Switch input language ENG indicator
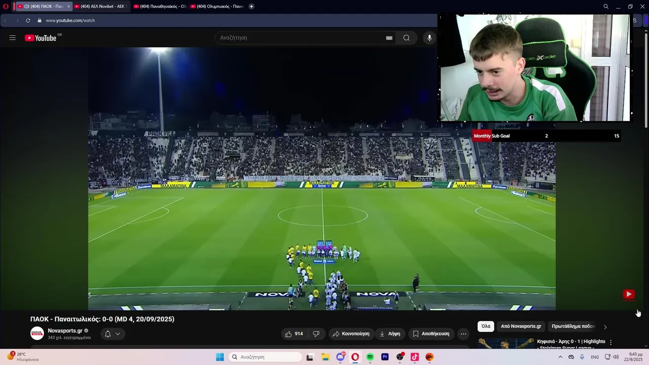The width and height of the screenshot is (649, 365). click(595, 357)
